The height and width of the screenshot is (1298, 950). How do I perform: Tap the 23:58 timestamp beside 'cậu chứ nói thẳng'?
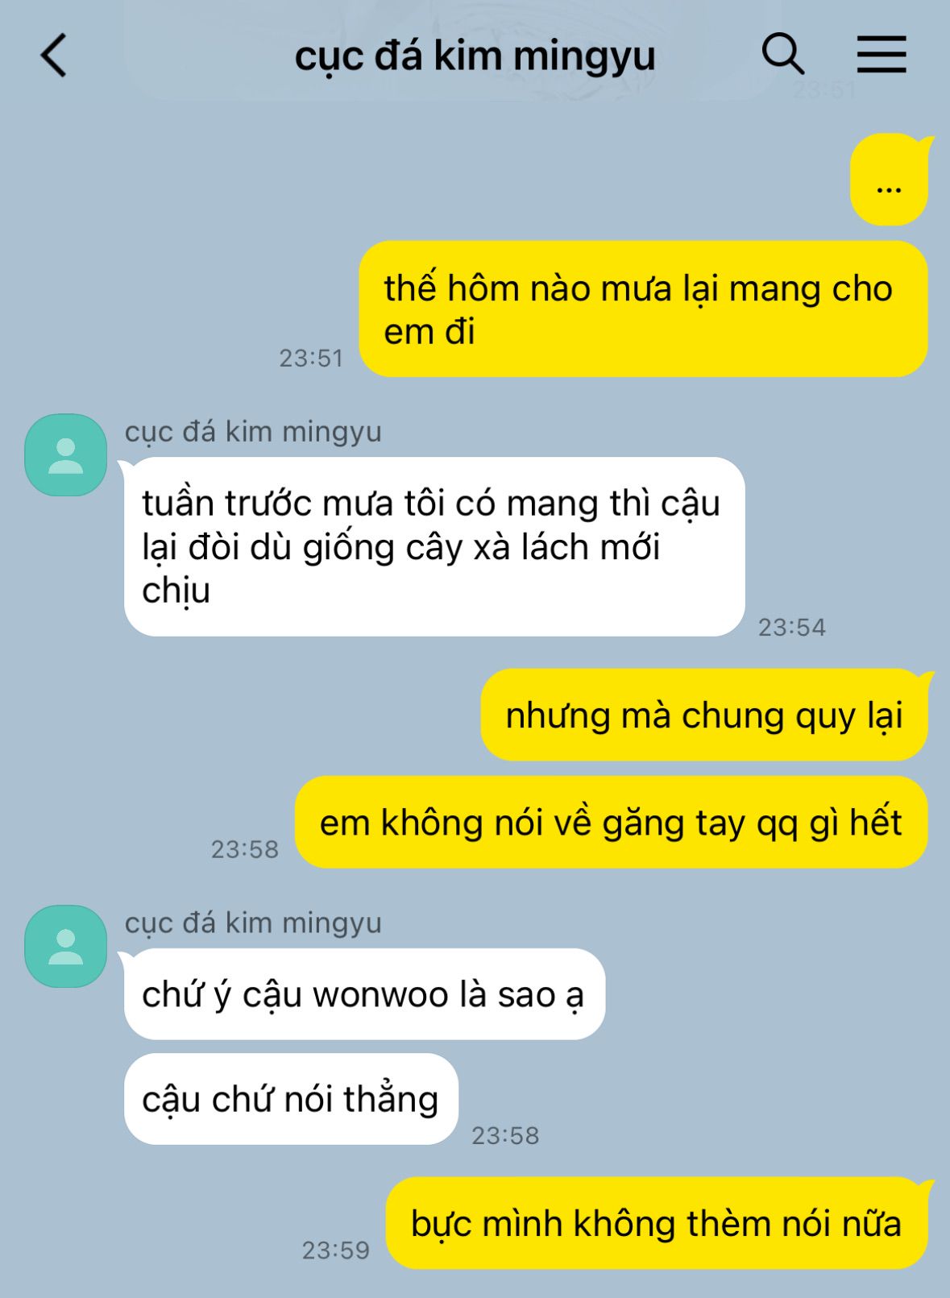tap(505, 1135)
